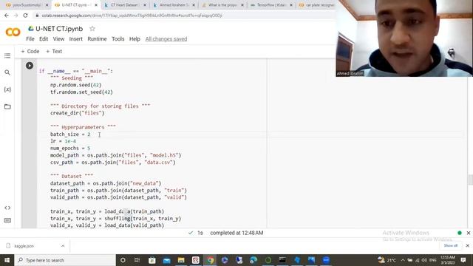Star the U-NET CT.ipynb notebook
This screenshot has height=266, width=473.
coord(92,29)
